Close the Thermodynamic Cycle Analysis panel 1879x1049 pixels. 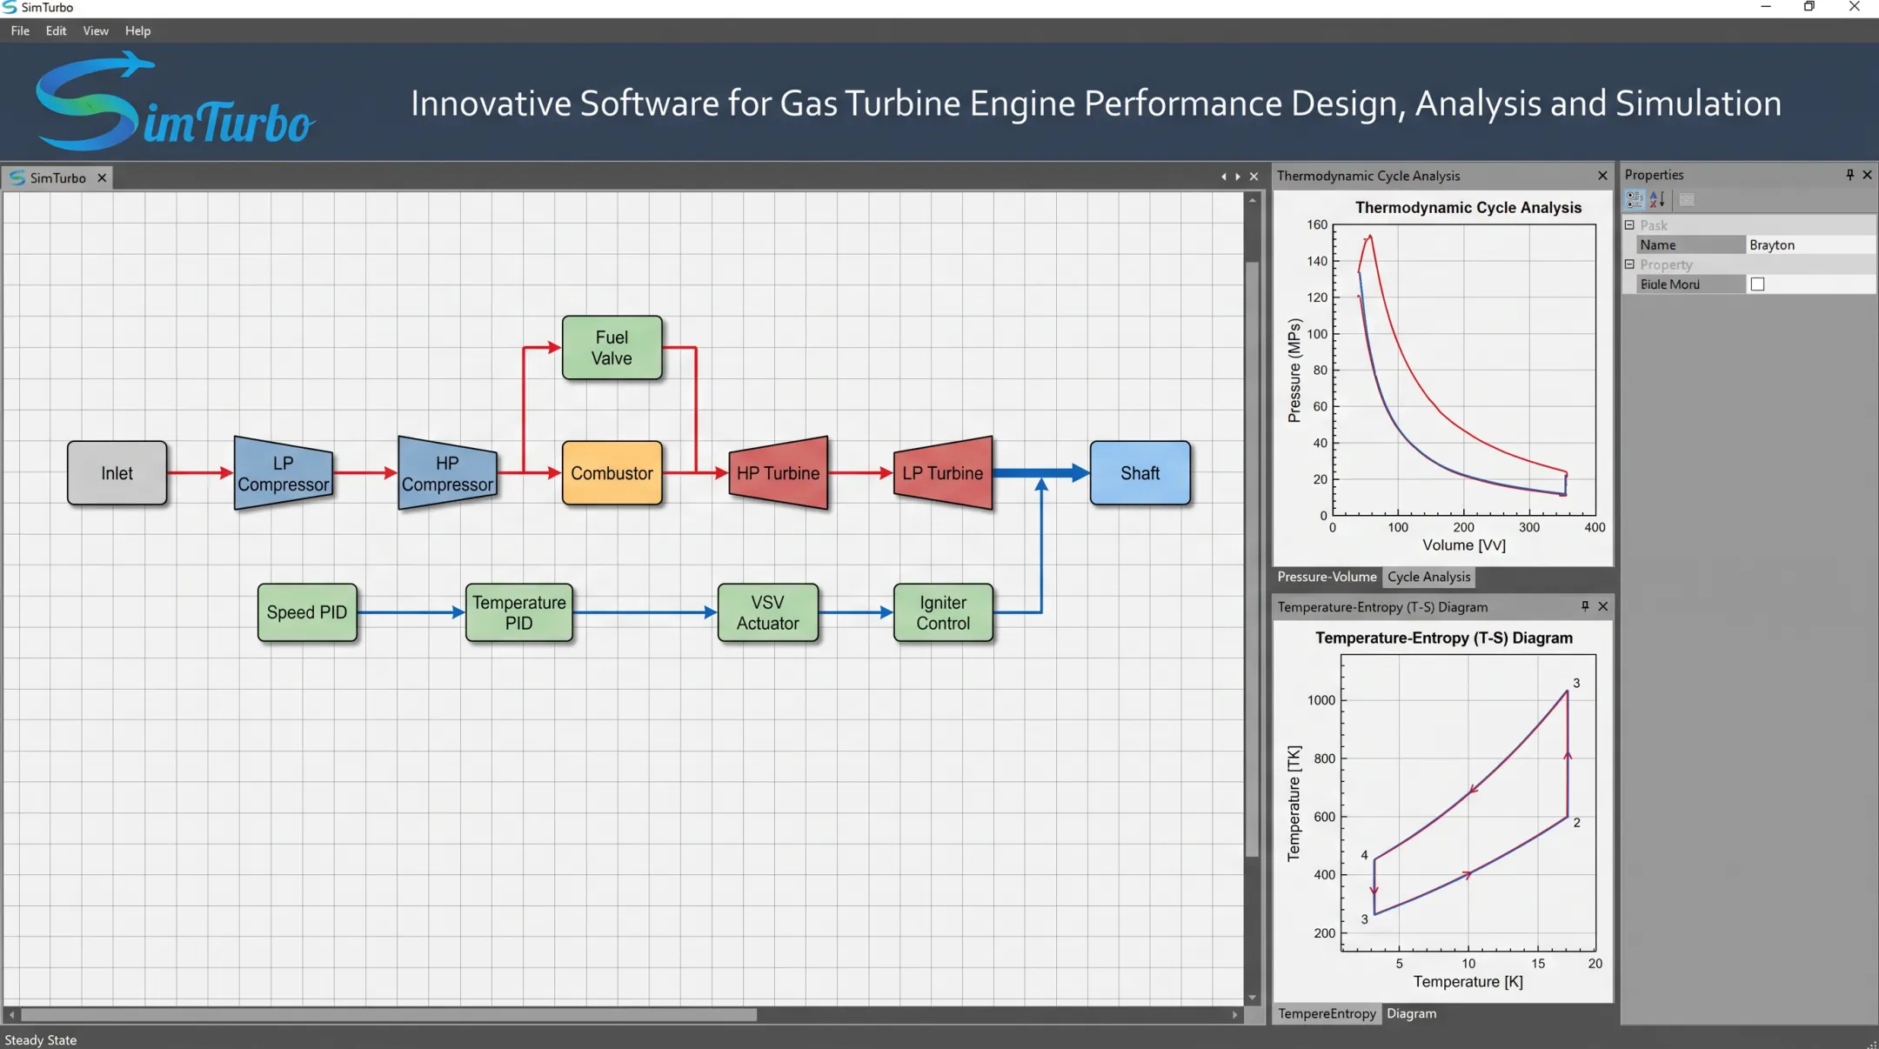(x=1602, y=176)
